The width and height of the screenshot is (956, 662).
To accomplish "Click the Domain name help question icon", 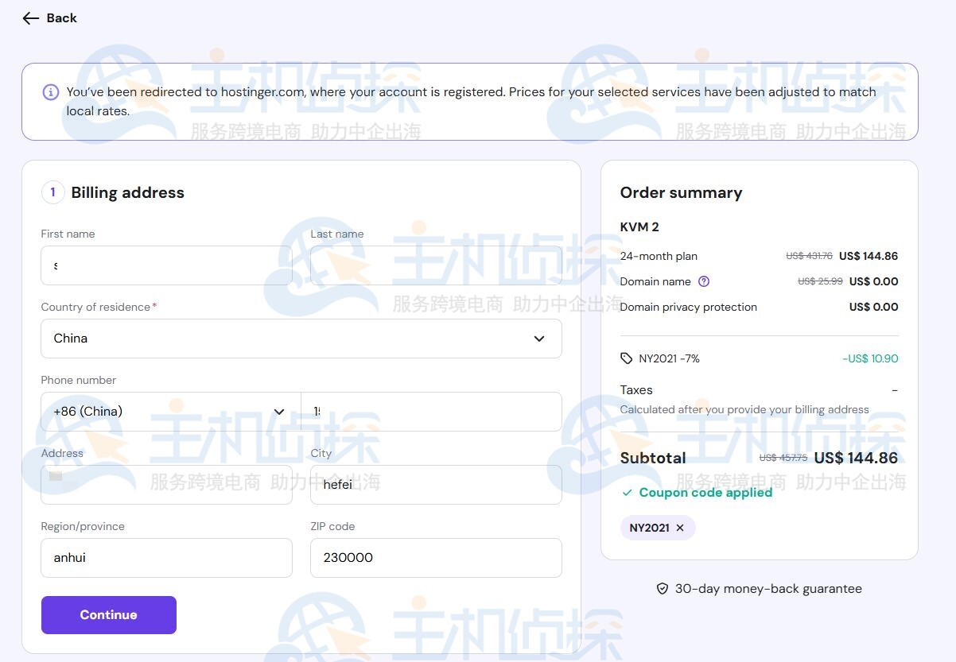I will click(x=703, y=281).
